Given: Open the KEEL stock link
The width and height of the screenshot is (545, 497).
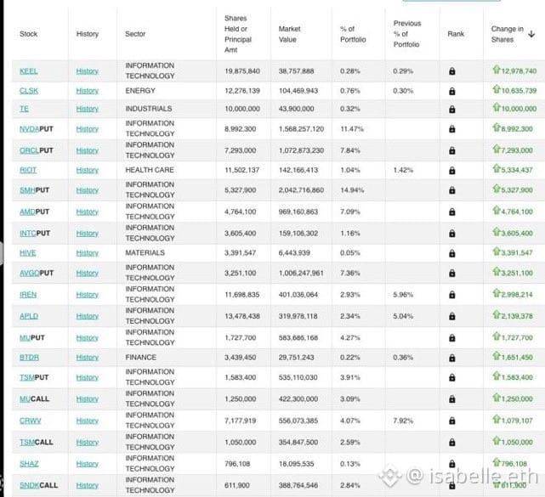Looking at the screenshot, I should [29, 71].
